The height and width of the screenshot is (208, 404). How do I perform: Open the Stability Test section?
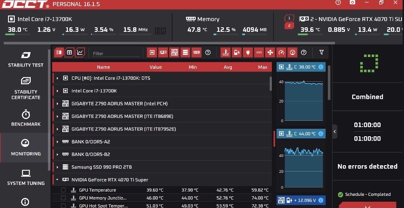25,59
